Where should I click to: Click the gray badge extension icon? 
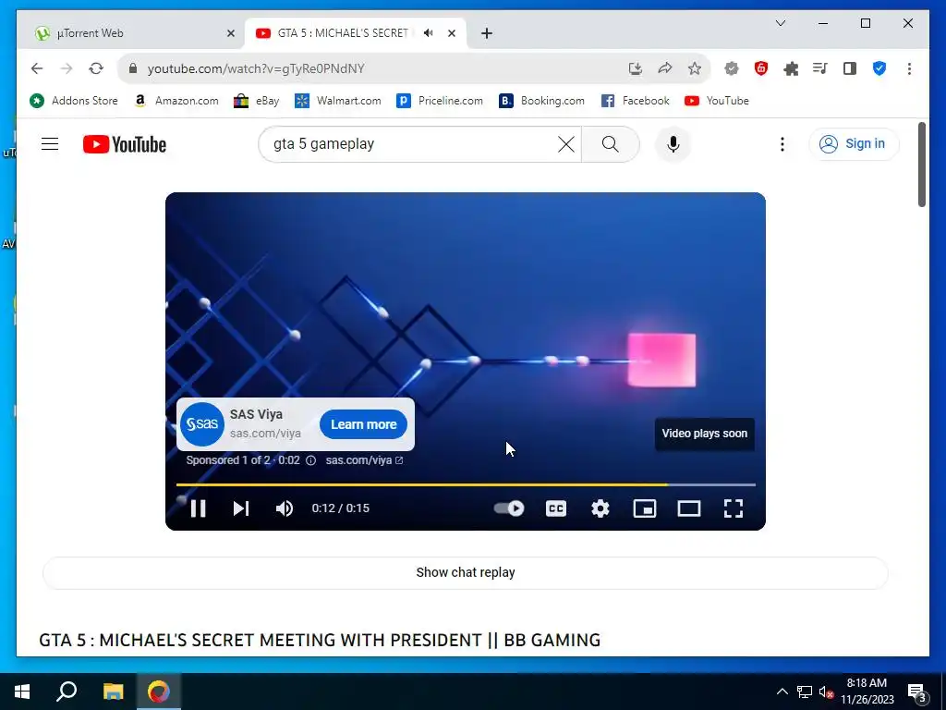tap(732, 68)
